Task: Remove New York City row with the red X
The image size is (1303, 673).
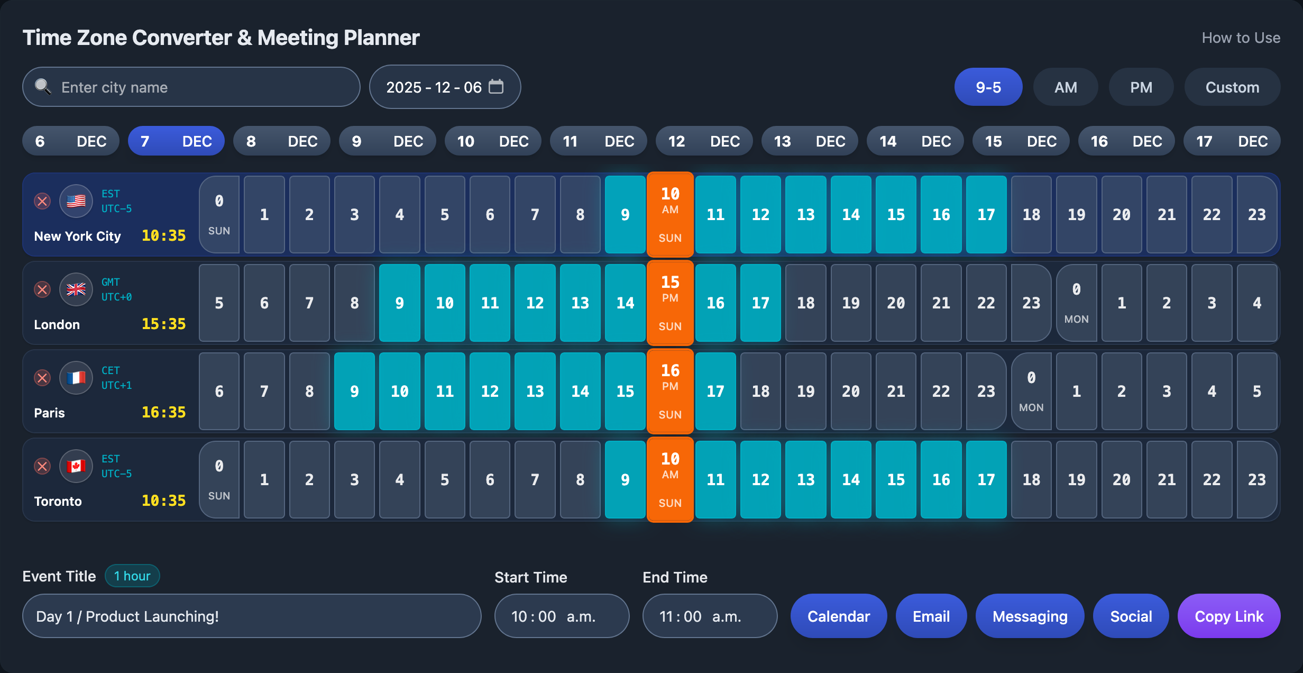Action: 42,201
